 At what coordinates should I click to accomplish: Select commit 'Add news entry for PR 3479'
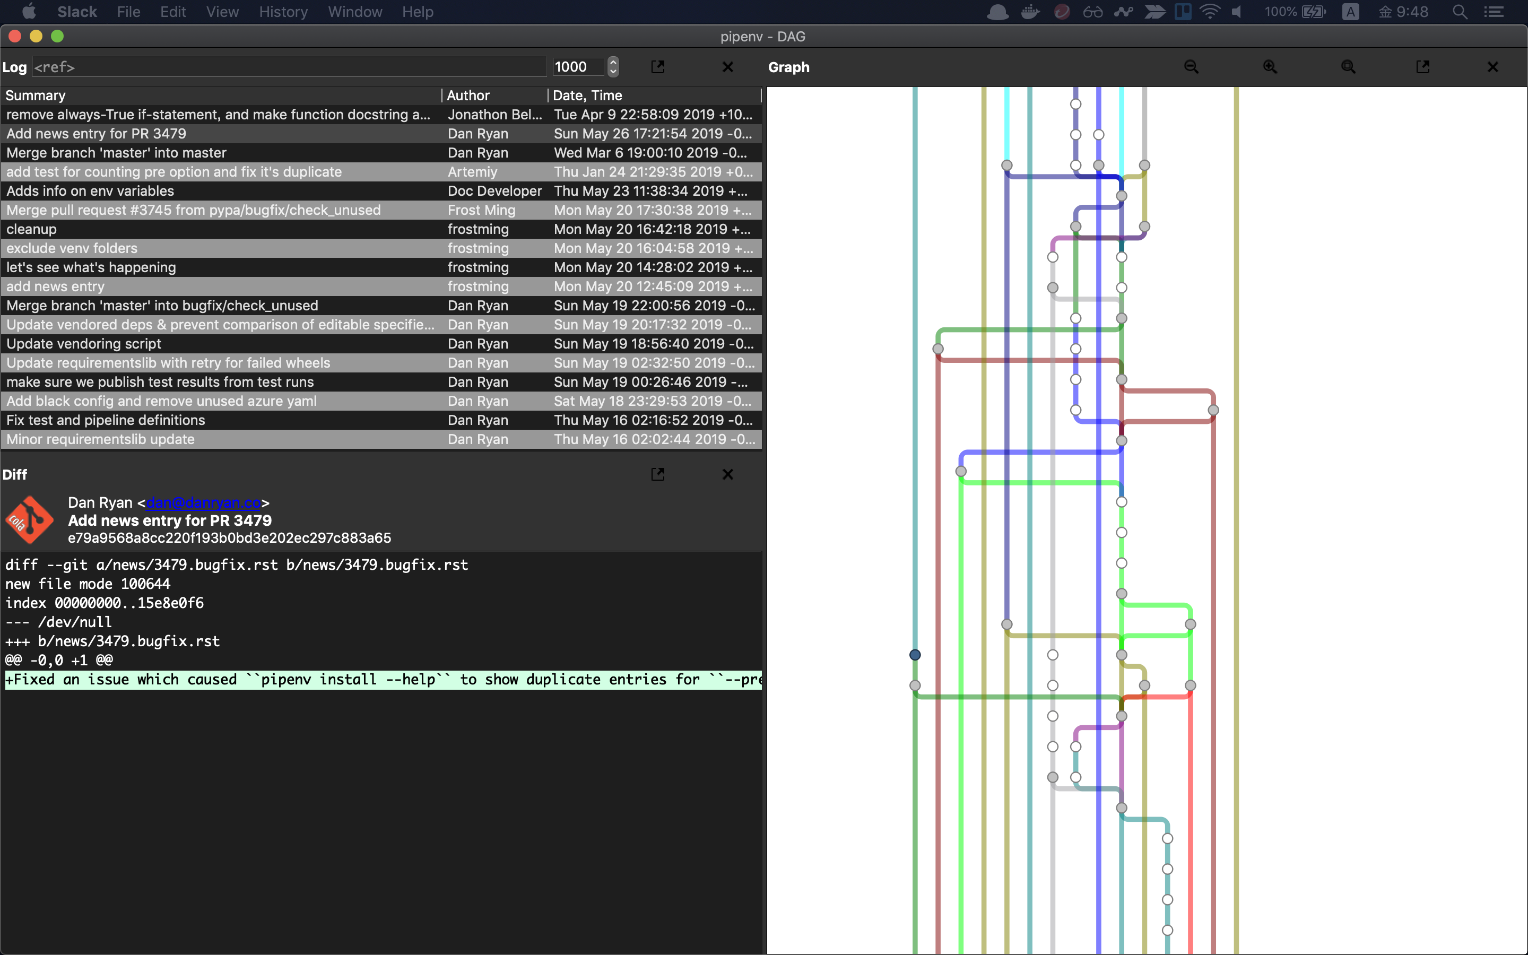pos(381,134)
